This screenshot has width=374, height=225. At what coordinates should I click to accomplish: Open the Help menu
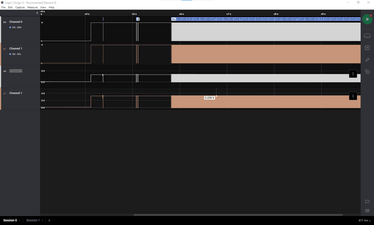tap(52, 7)
